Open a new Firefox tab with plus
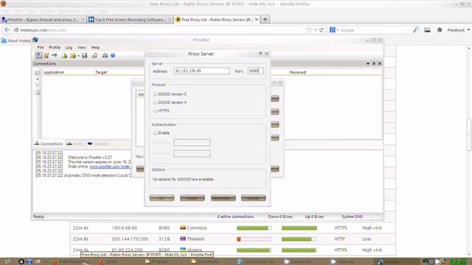Screen dimensions: 472x265 [x=265, y=20]
